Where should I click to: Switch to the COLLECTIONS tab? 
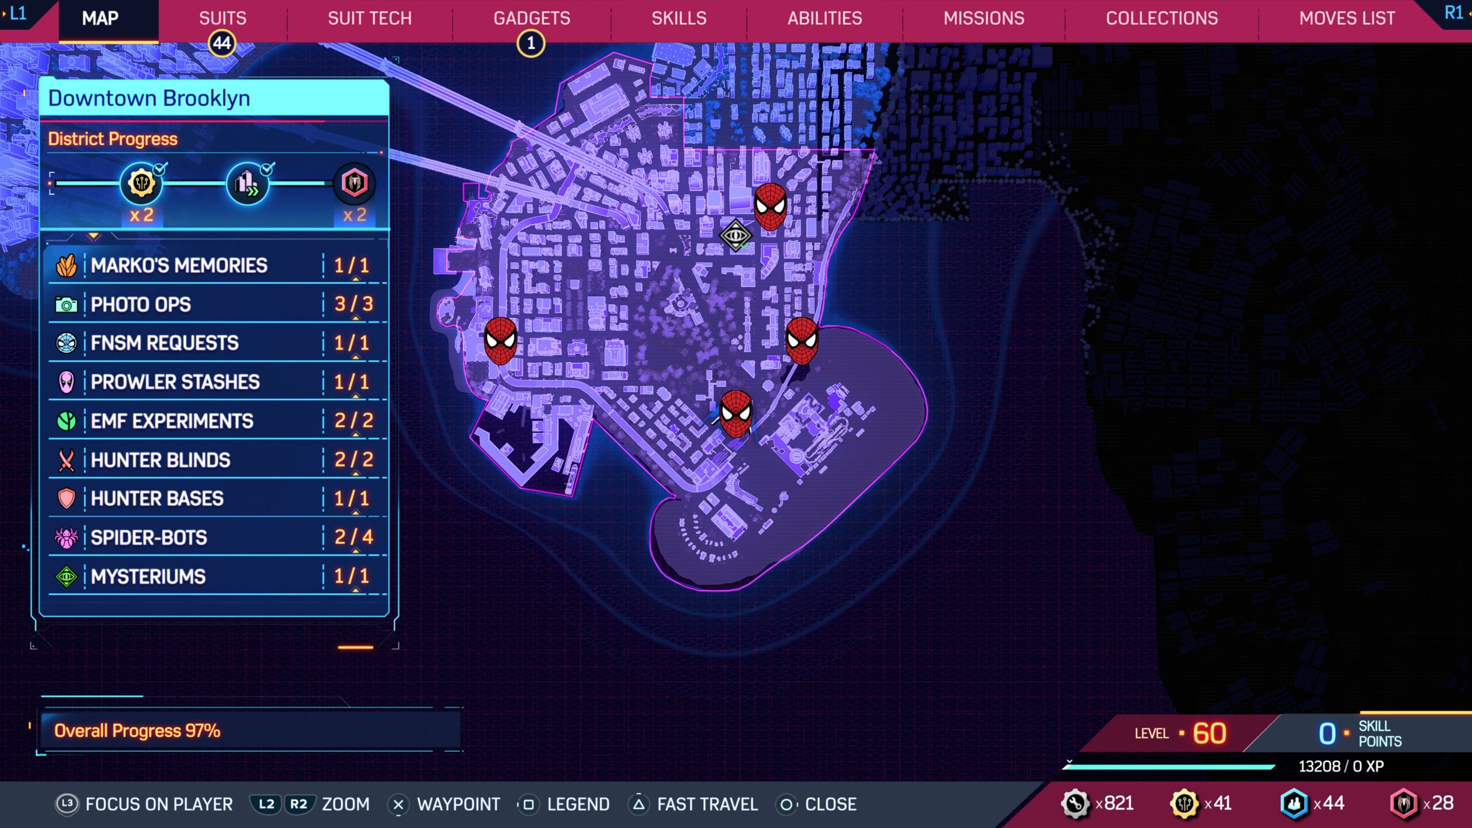point(1161,18)
